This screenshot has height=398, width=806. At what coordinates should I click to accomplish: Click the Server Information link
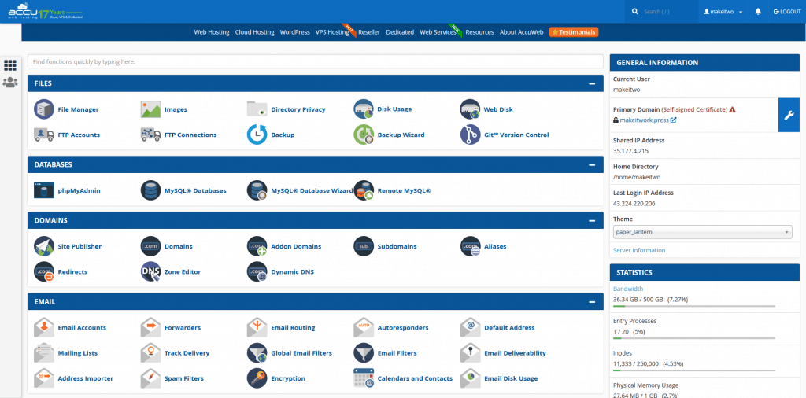coord(638,250)
